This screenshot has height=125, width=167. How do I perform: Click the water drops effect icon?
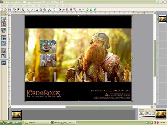pyautogui.click(x=75, y=10)
